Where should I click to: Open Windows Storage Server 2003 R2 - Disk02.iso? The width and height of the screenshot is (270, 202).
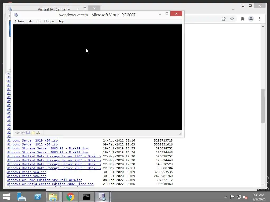[47, 152]
